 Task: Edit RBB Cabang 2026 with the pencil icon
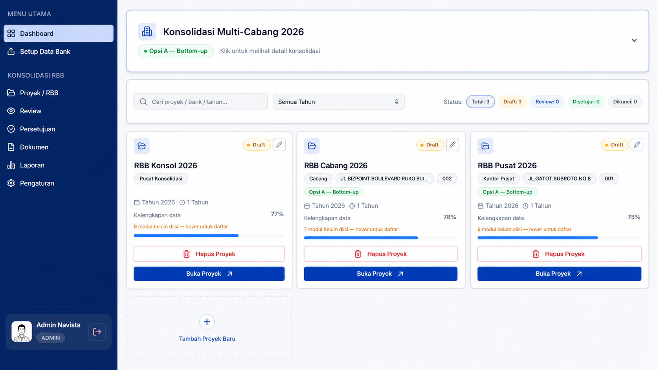click(452, 145)
